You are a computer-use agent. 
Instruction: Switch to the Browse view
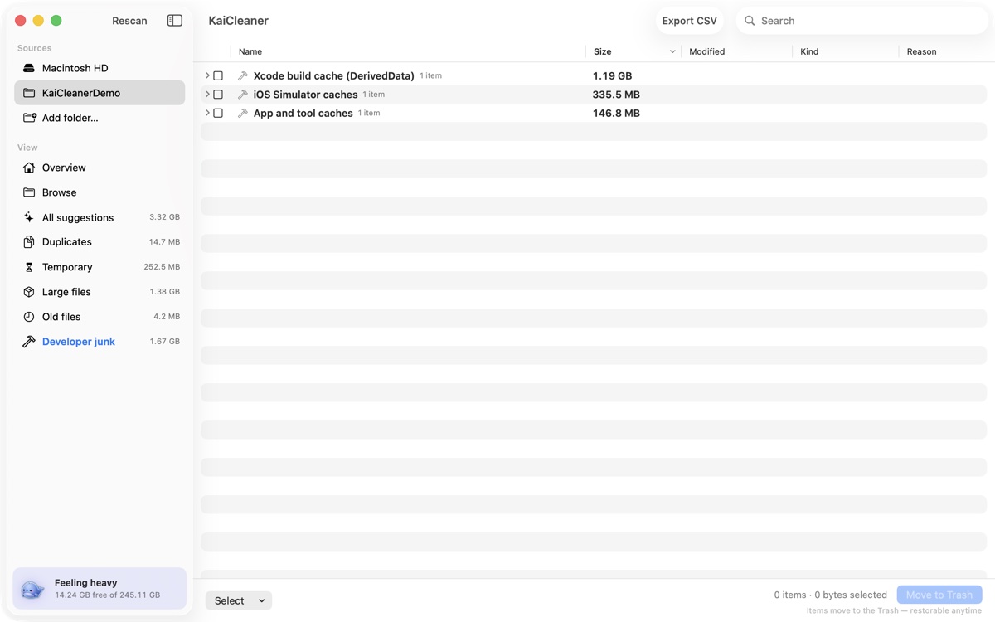tap(99, 192)
